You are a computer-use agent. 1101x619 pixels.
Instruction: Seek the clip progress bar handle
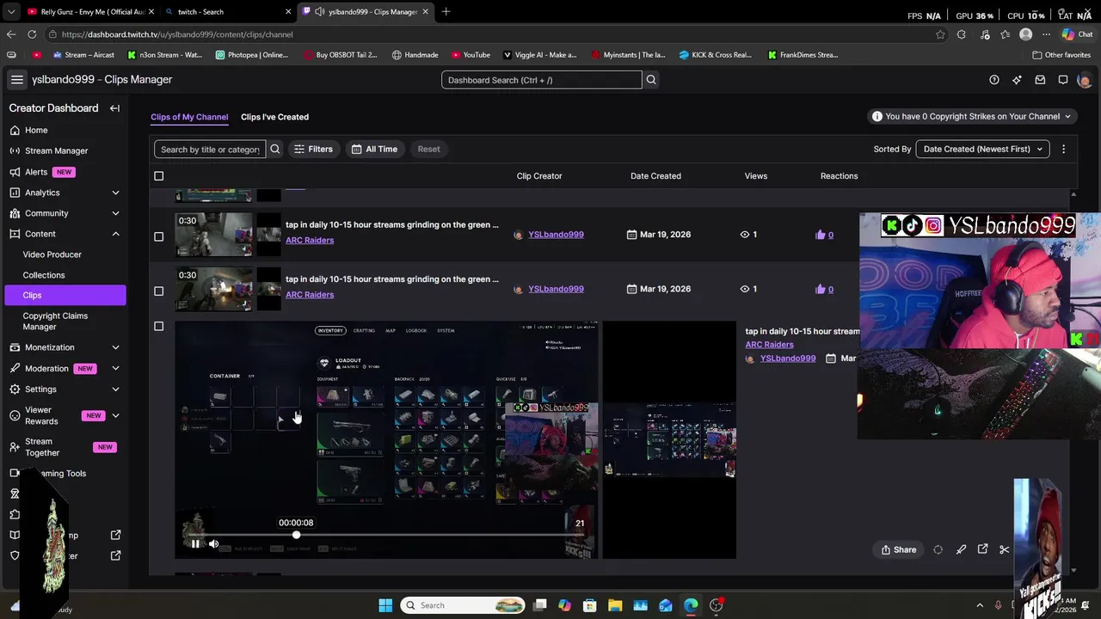[296, 536]
